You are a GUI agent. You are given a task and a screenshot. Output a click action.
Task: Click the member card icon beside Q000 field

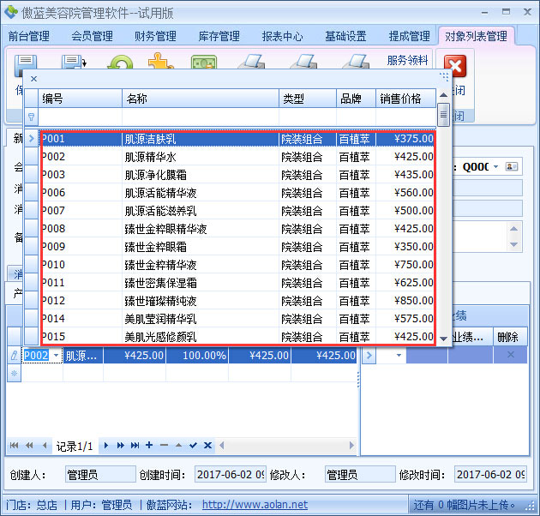[x=513, y=166]
